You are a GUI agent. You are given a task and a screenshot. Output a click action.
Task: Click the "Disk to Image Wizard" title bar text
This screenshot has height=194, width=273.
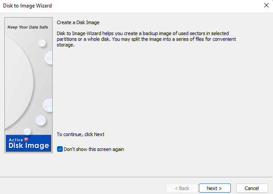(x=27, y=6)
